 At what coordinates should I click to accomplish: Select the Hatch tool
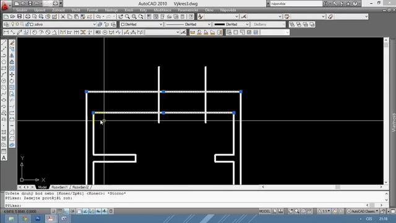tap(4, 132)
